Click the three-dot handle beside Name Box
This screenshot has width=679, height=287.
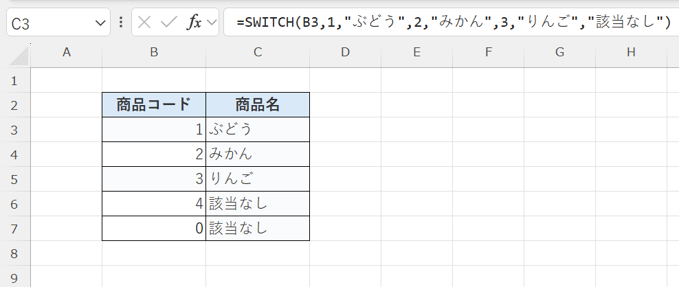121,22
